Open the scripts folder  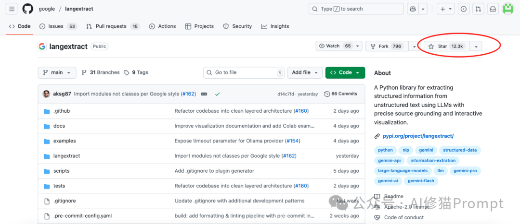pos(61,171)
